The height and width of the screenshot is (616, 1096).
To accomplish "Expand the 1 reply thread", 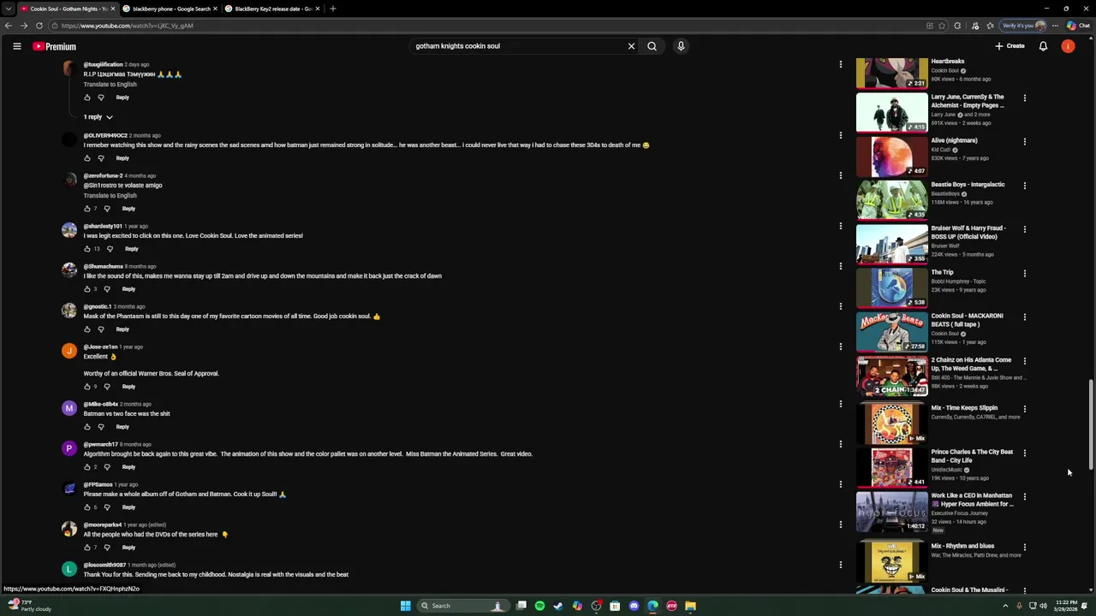I will tap(98, 117).
